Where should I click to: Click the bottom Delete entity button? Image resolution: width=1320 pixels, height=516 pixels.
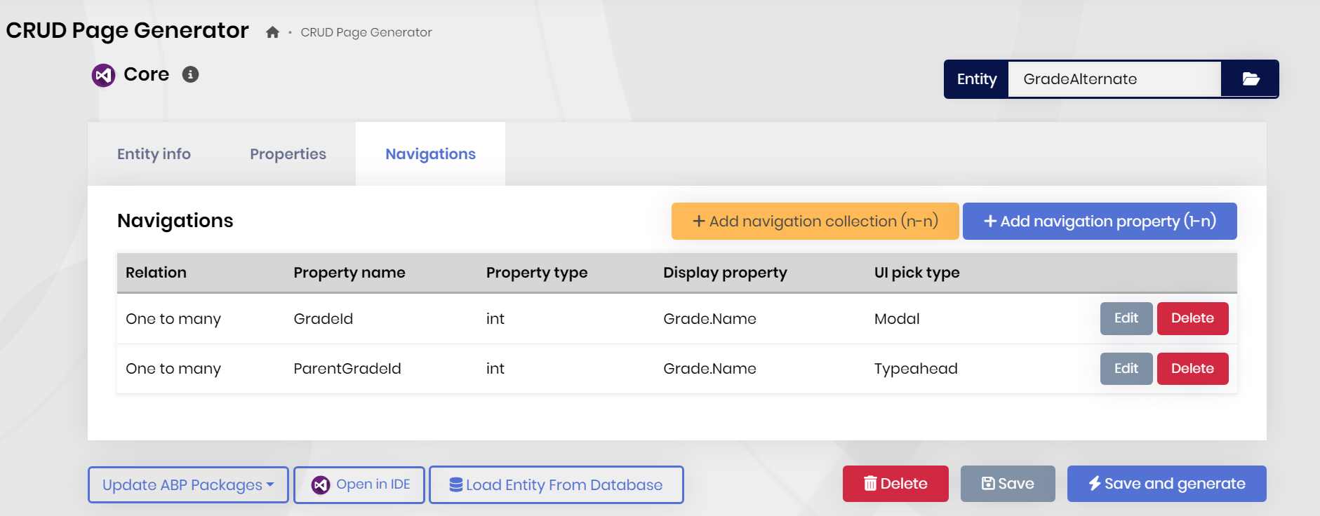click(895, 484)
